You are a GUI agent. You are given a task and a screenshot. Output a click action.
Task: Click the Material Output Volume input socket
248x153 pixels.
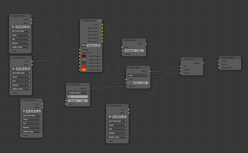pyautogui.click(x=219, y=64)
